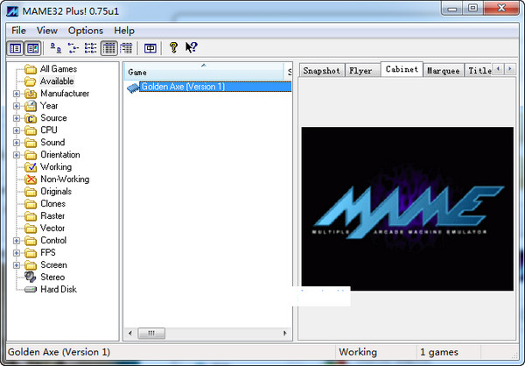Select the Non-Working folder icon
This screenshot has width=525, height=366.
click(x=31, y=179)
